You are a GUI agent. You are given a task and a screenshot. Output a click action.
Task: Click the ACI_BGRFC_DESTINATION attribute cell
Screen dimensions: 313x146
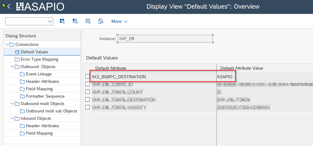click(154, 76)
